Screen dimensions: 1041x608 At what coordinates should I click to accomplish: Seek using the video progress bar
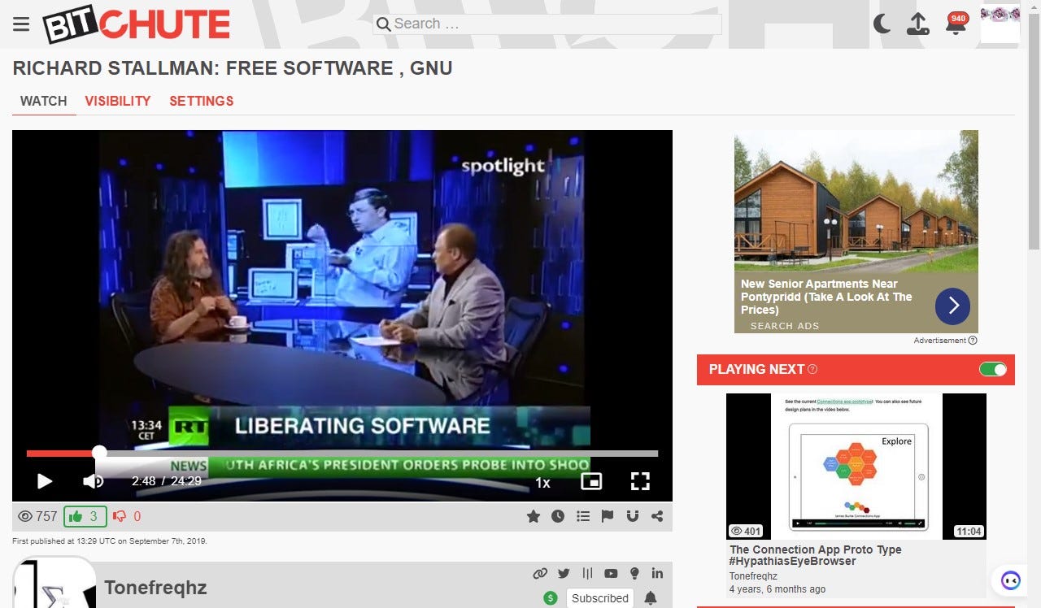coord(342,454)
